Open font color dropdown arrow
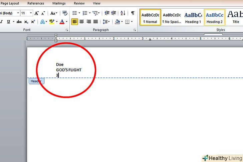 click(67, 22)
